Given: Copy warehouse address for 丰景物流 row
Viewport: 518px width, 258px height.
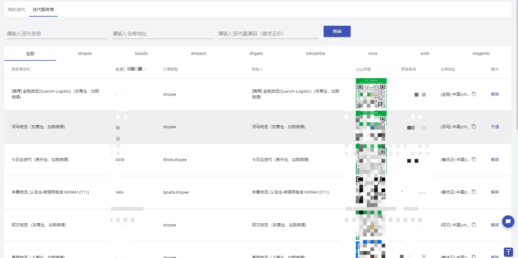Looking at the screenshot, I should (474, 192).
